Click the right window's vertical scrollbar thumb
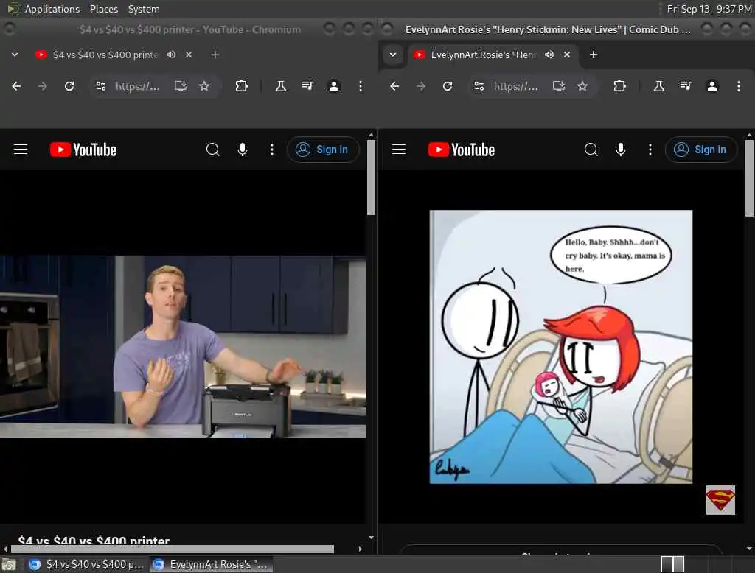Image resolution: width=755 pixels, height=573 pixels. pos(749,178)
